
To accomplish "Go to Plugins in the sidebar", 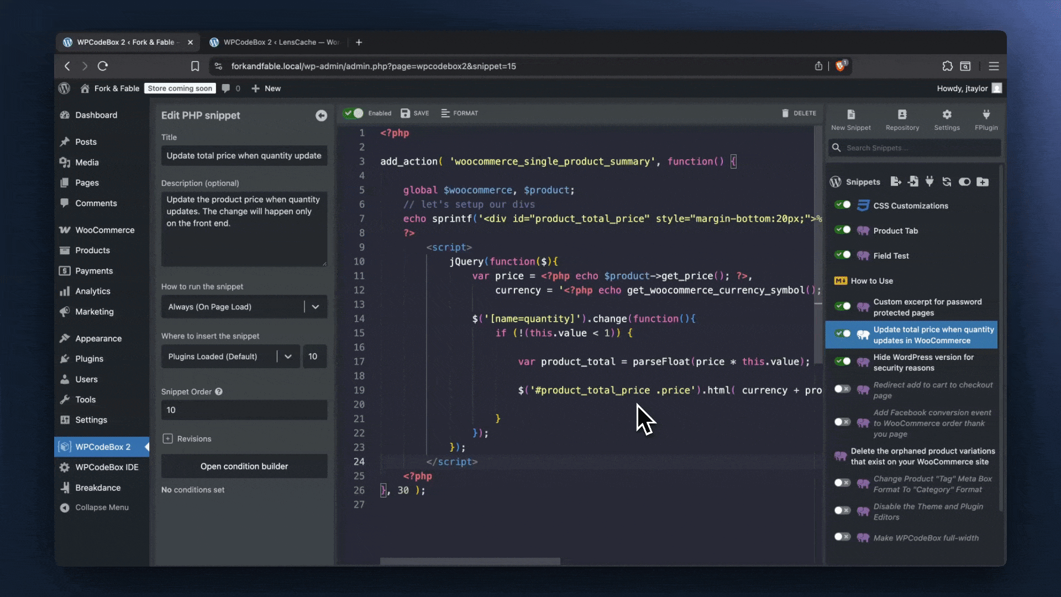I will pos(102,359).
